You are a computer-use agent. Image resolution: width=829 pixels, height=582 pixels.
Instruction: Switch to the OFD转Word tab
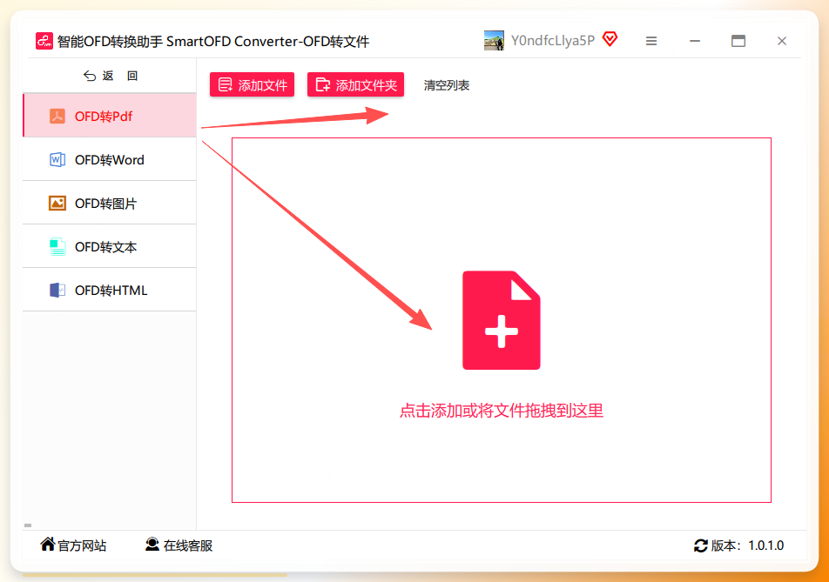pos(110,159)
